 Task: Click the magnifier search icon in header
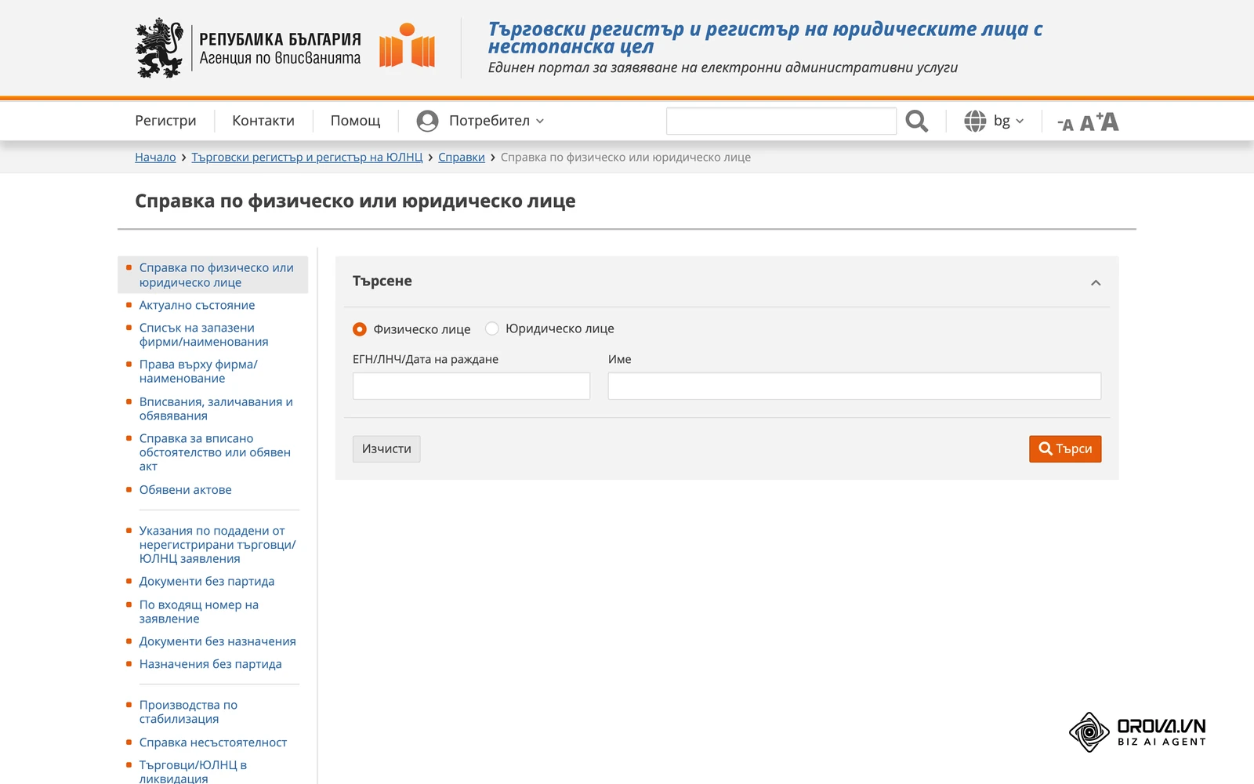click(916, 121)
